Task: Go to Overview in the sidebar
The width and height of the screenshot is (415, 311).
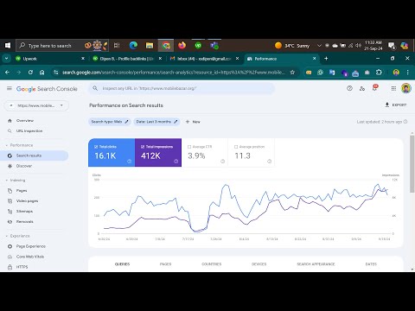Action: (25, 121)
